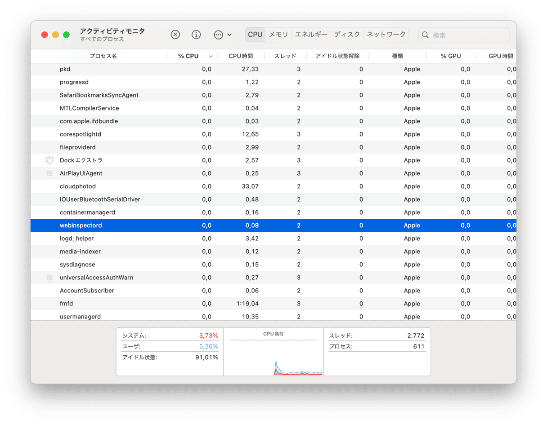Select the fileproviderd process
The image size is (547, 424).
(77, 147)
